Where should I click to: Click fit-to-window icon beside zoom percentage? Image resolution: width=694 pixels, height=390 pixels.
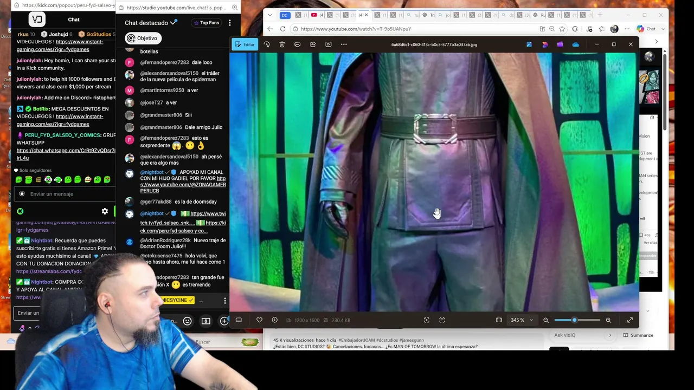(499, 320)
